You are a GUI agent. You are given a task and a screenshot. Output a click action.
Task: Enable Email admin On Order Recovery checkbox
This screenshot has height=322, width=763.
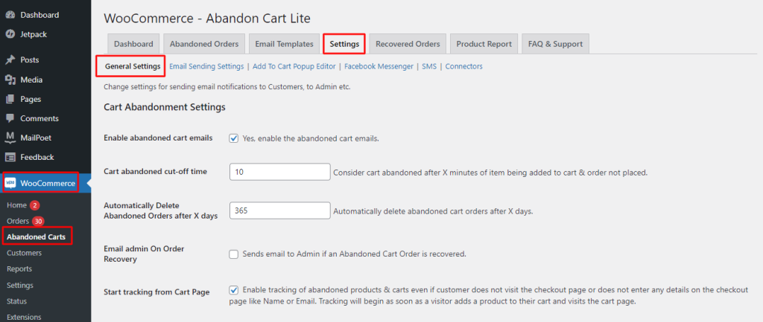click(234, 254)
